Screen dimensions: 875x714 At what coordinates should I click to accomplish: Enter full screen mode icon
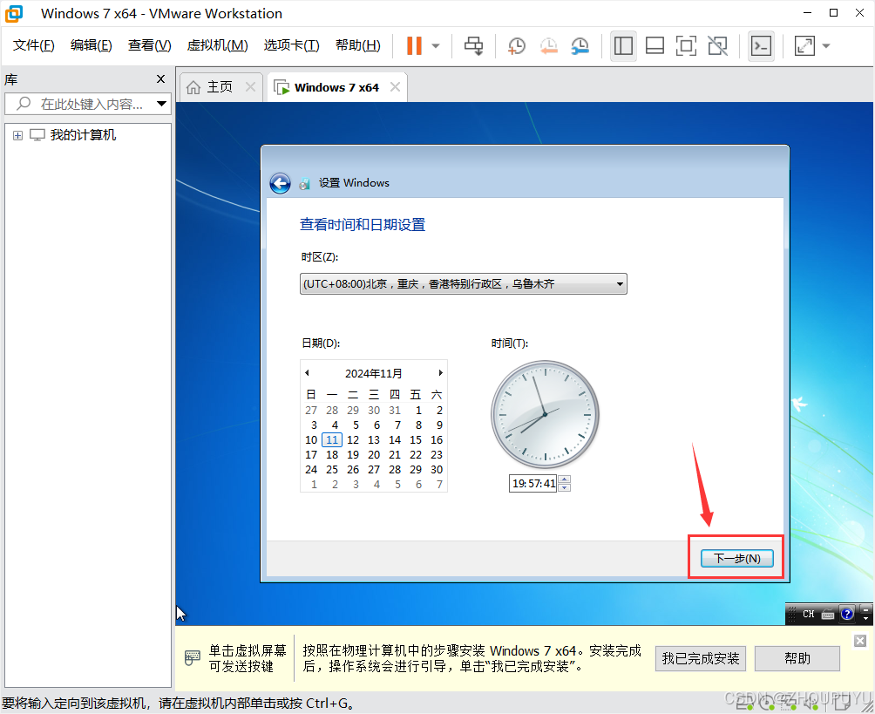686,46
